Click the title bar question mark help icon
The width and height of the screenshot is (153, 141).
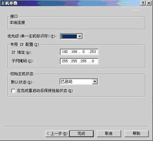point(143,3)
